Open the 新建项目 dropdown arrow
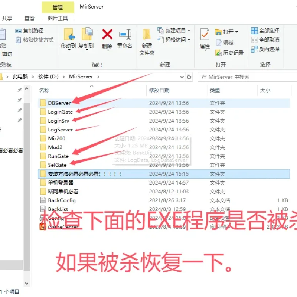This screenshot has height=297, width=297. [189, 30]
